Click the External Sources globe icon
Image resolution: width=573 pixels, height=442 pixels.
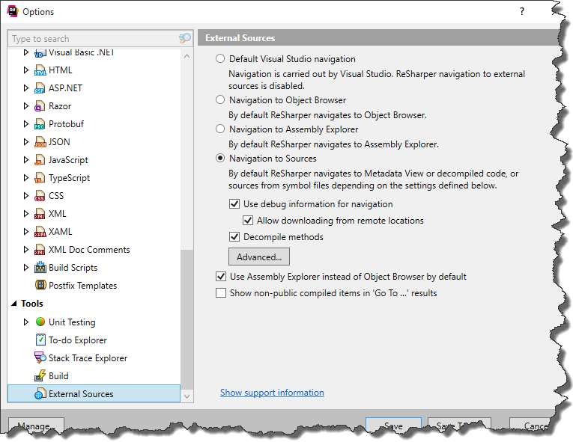(x=40, y=394)
